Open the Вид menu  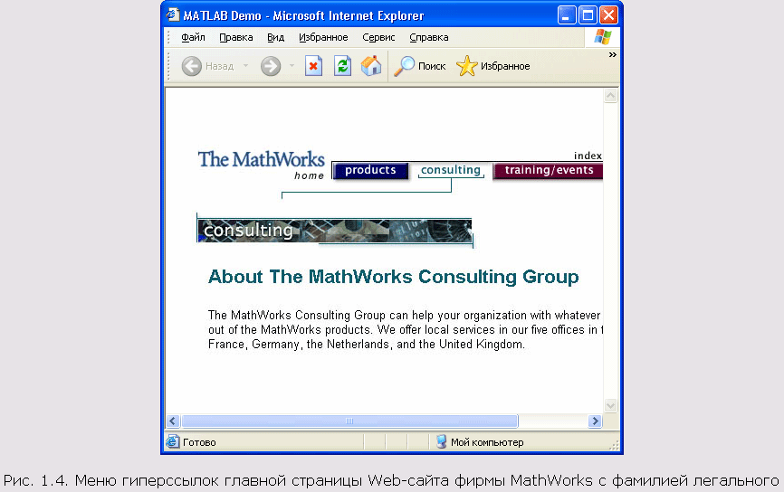pos(275,37)
